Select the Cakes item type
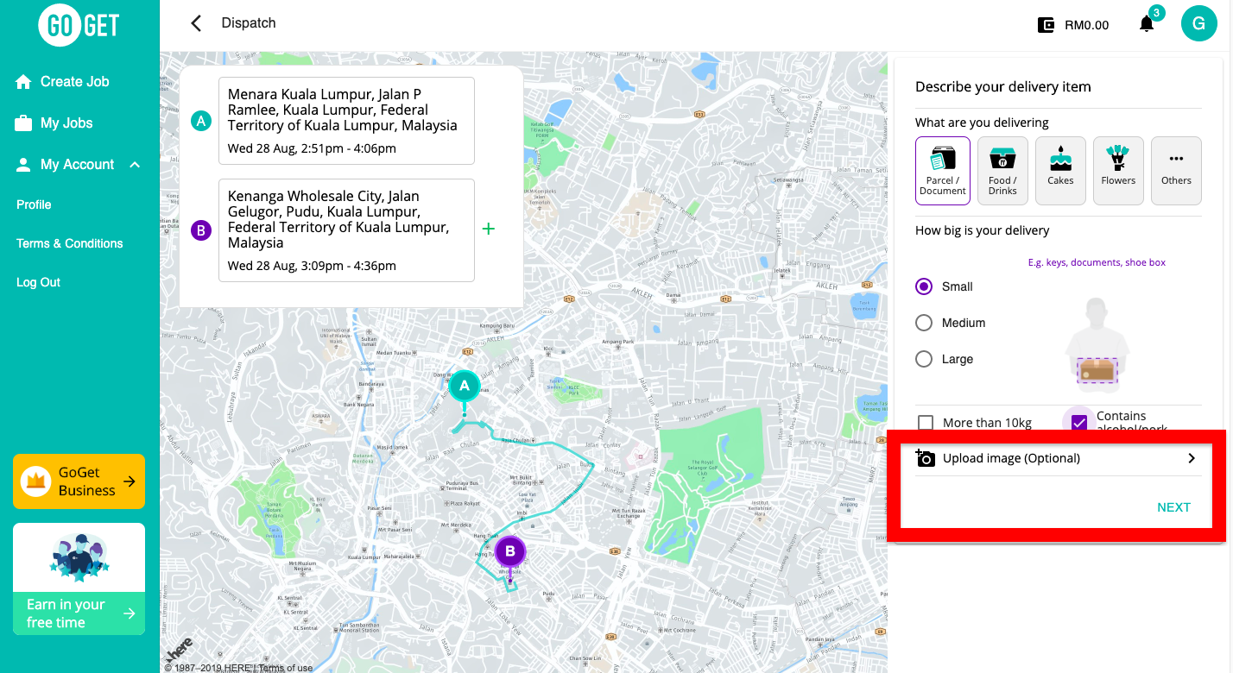The height and width of the screenshot is (673, 1233). [x=1060, y=171]
